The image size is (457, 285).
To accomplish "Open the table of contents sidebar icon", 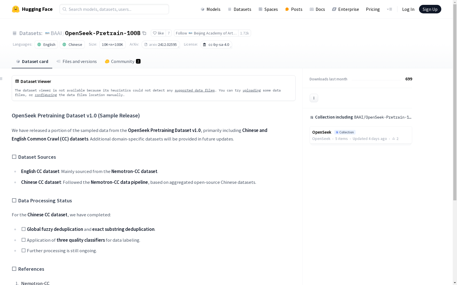I will (x=1, y=79).
